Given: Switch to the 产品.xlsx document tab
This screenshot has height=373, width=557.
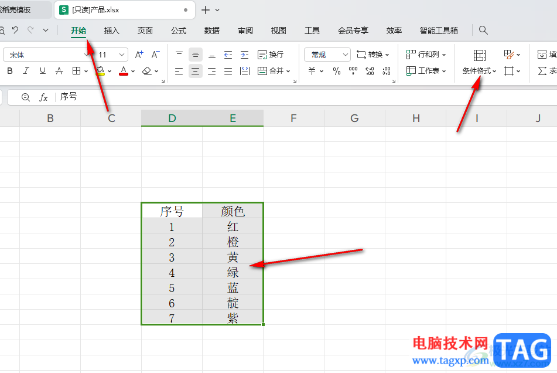Looking at the screenshot, I should click(125, 10).
